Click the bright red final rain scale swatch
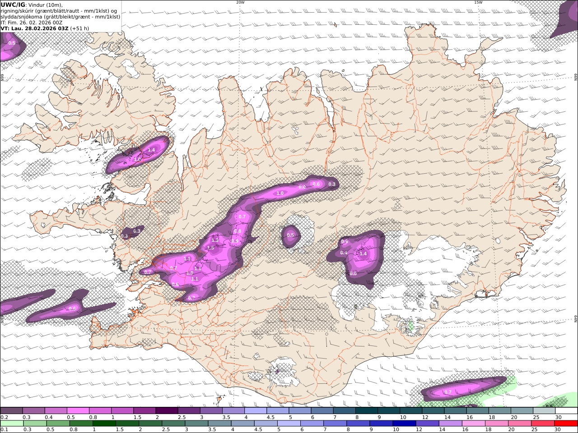Viewport: 578px width, 433px height. click(566, 424)
